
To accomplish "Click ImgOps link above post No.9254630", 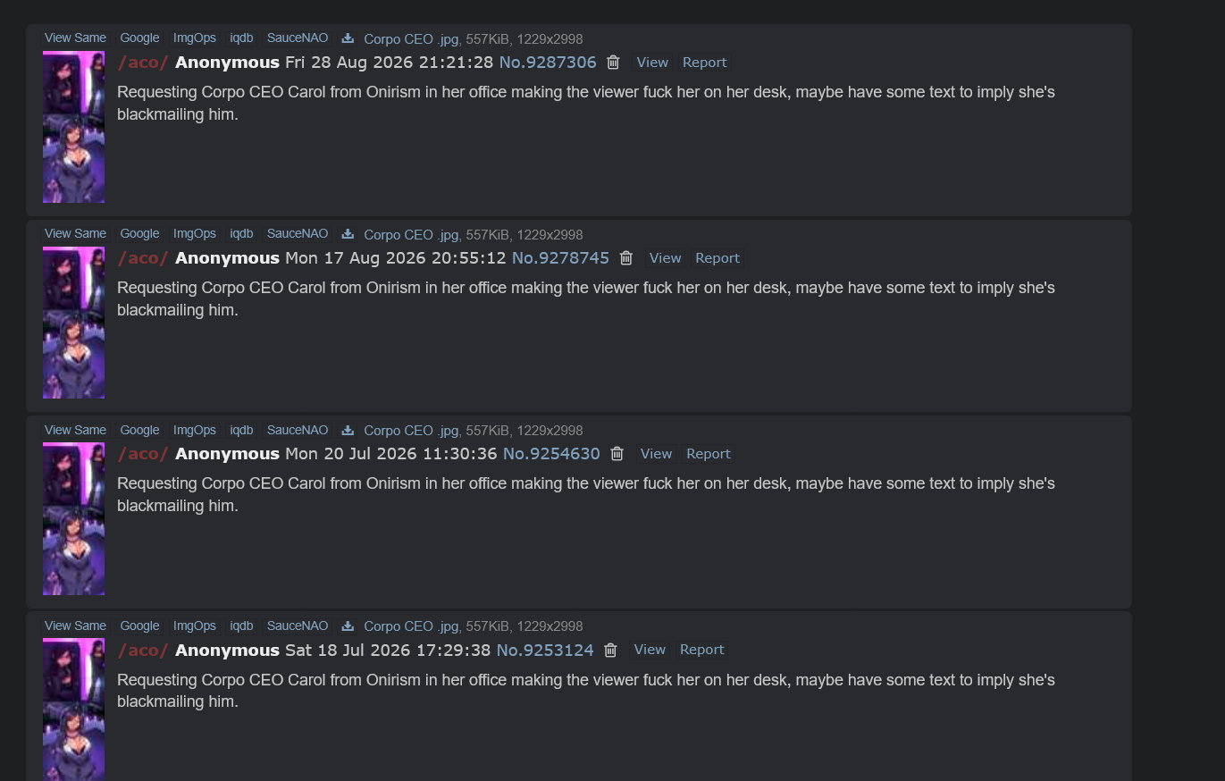I will 195,430.
